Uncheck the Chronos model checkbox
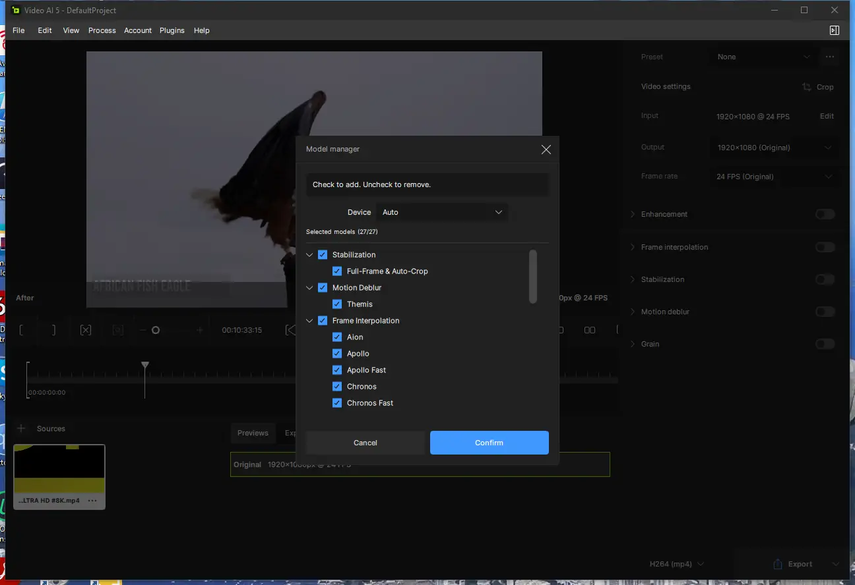 337,387
